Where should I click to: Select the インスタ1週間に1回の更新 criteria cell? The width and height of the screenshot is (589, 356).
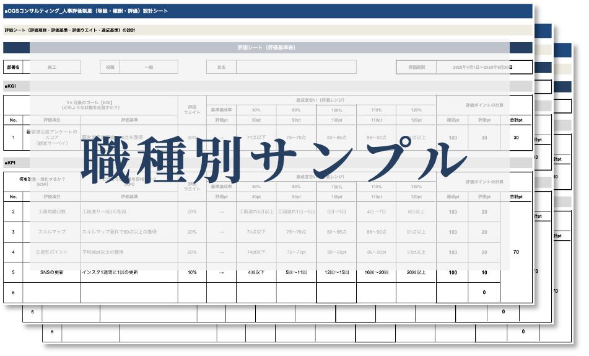click(x=129, y=272)
